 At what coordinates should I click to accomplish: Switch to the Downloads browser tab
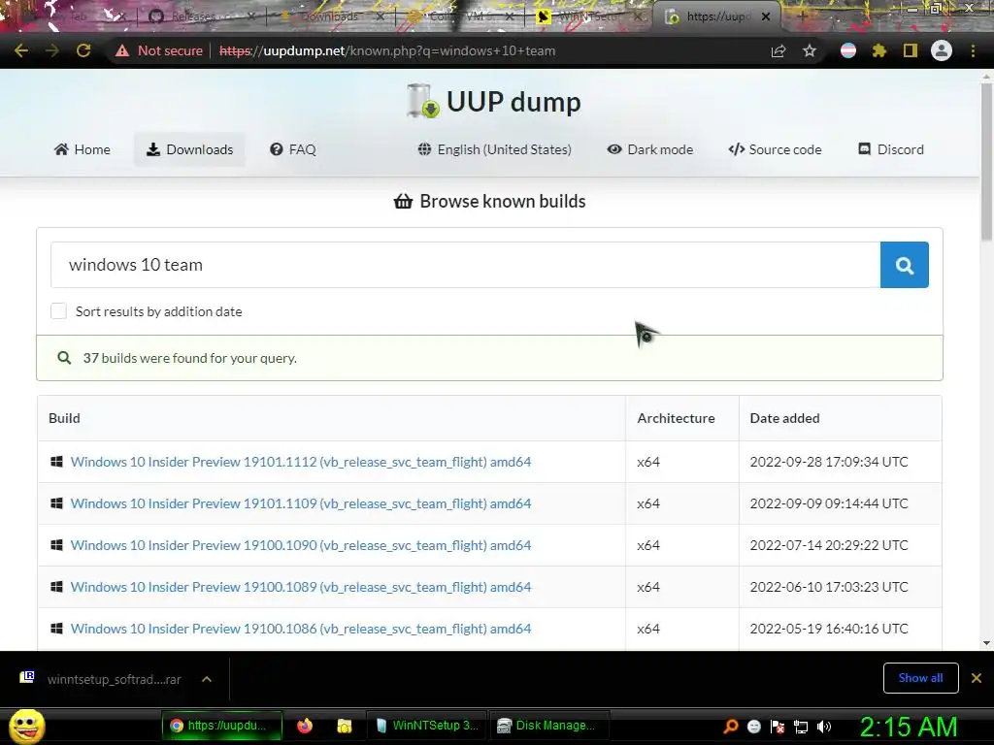pos(330,16)
